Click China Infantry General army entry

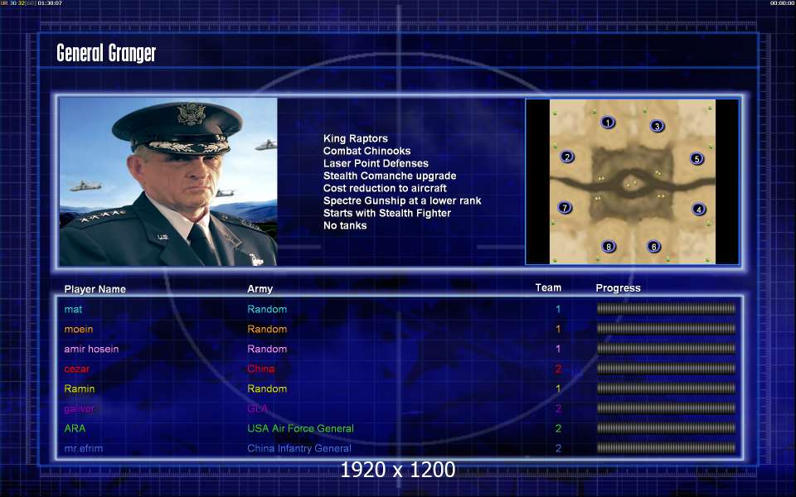(299, 448)
